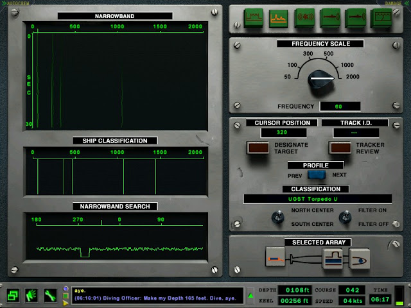Image resolution: width=411 pixels, height=308 pixels.
Task: Click the Frequency readout field
Action: (x=340, y=107)
